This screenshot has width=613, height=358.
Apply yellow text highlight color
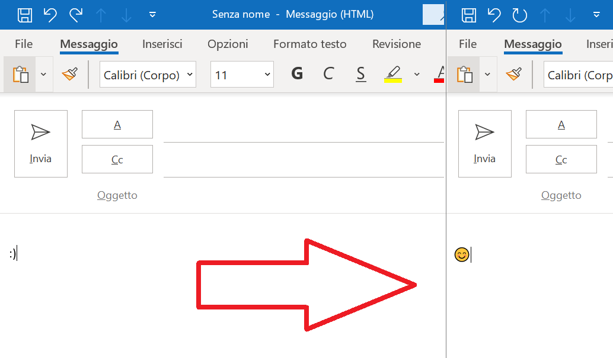(393, 74)
